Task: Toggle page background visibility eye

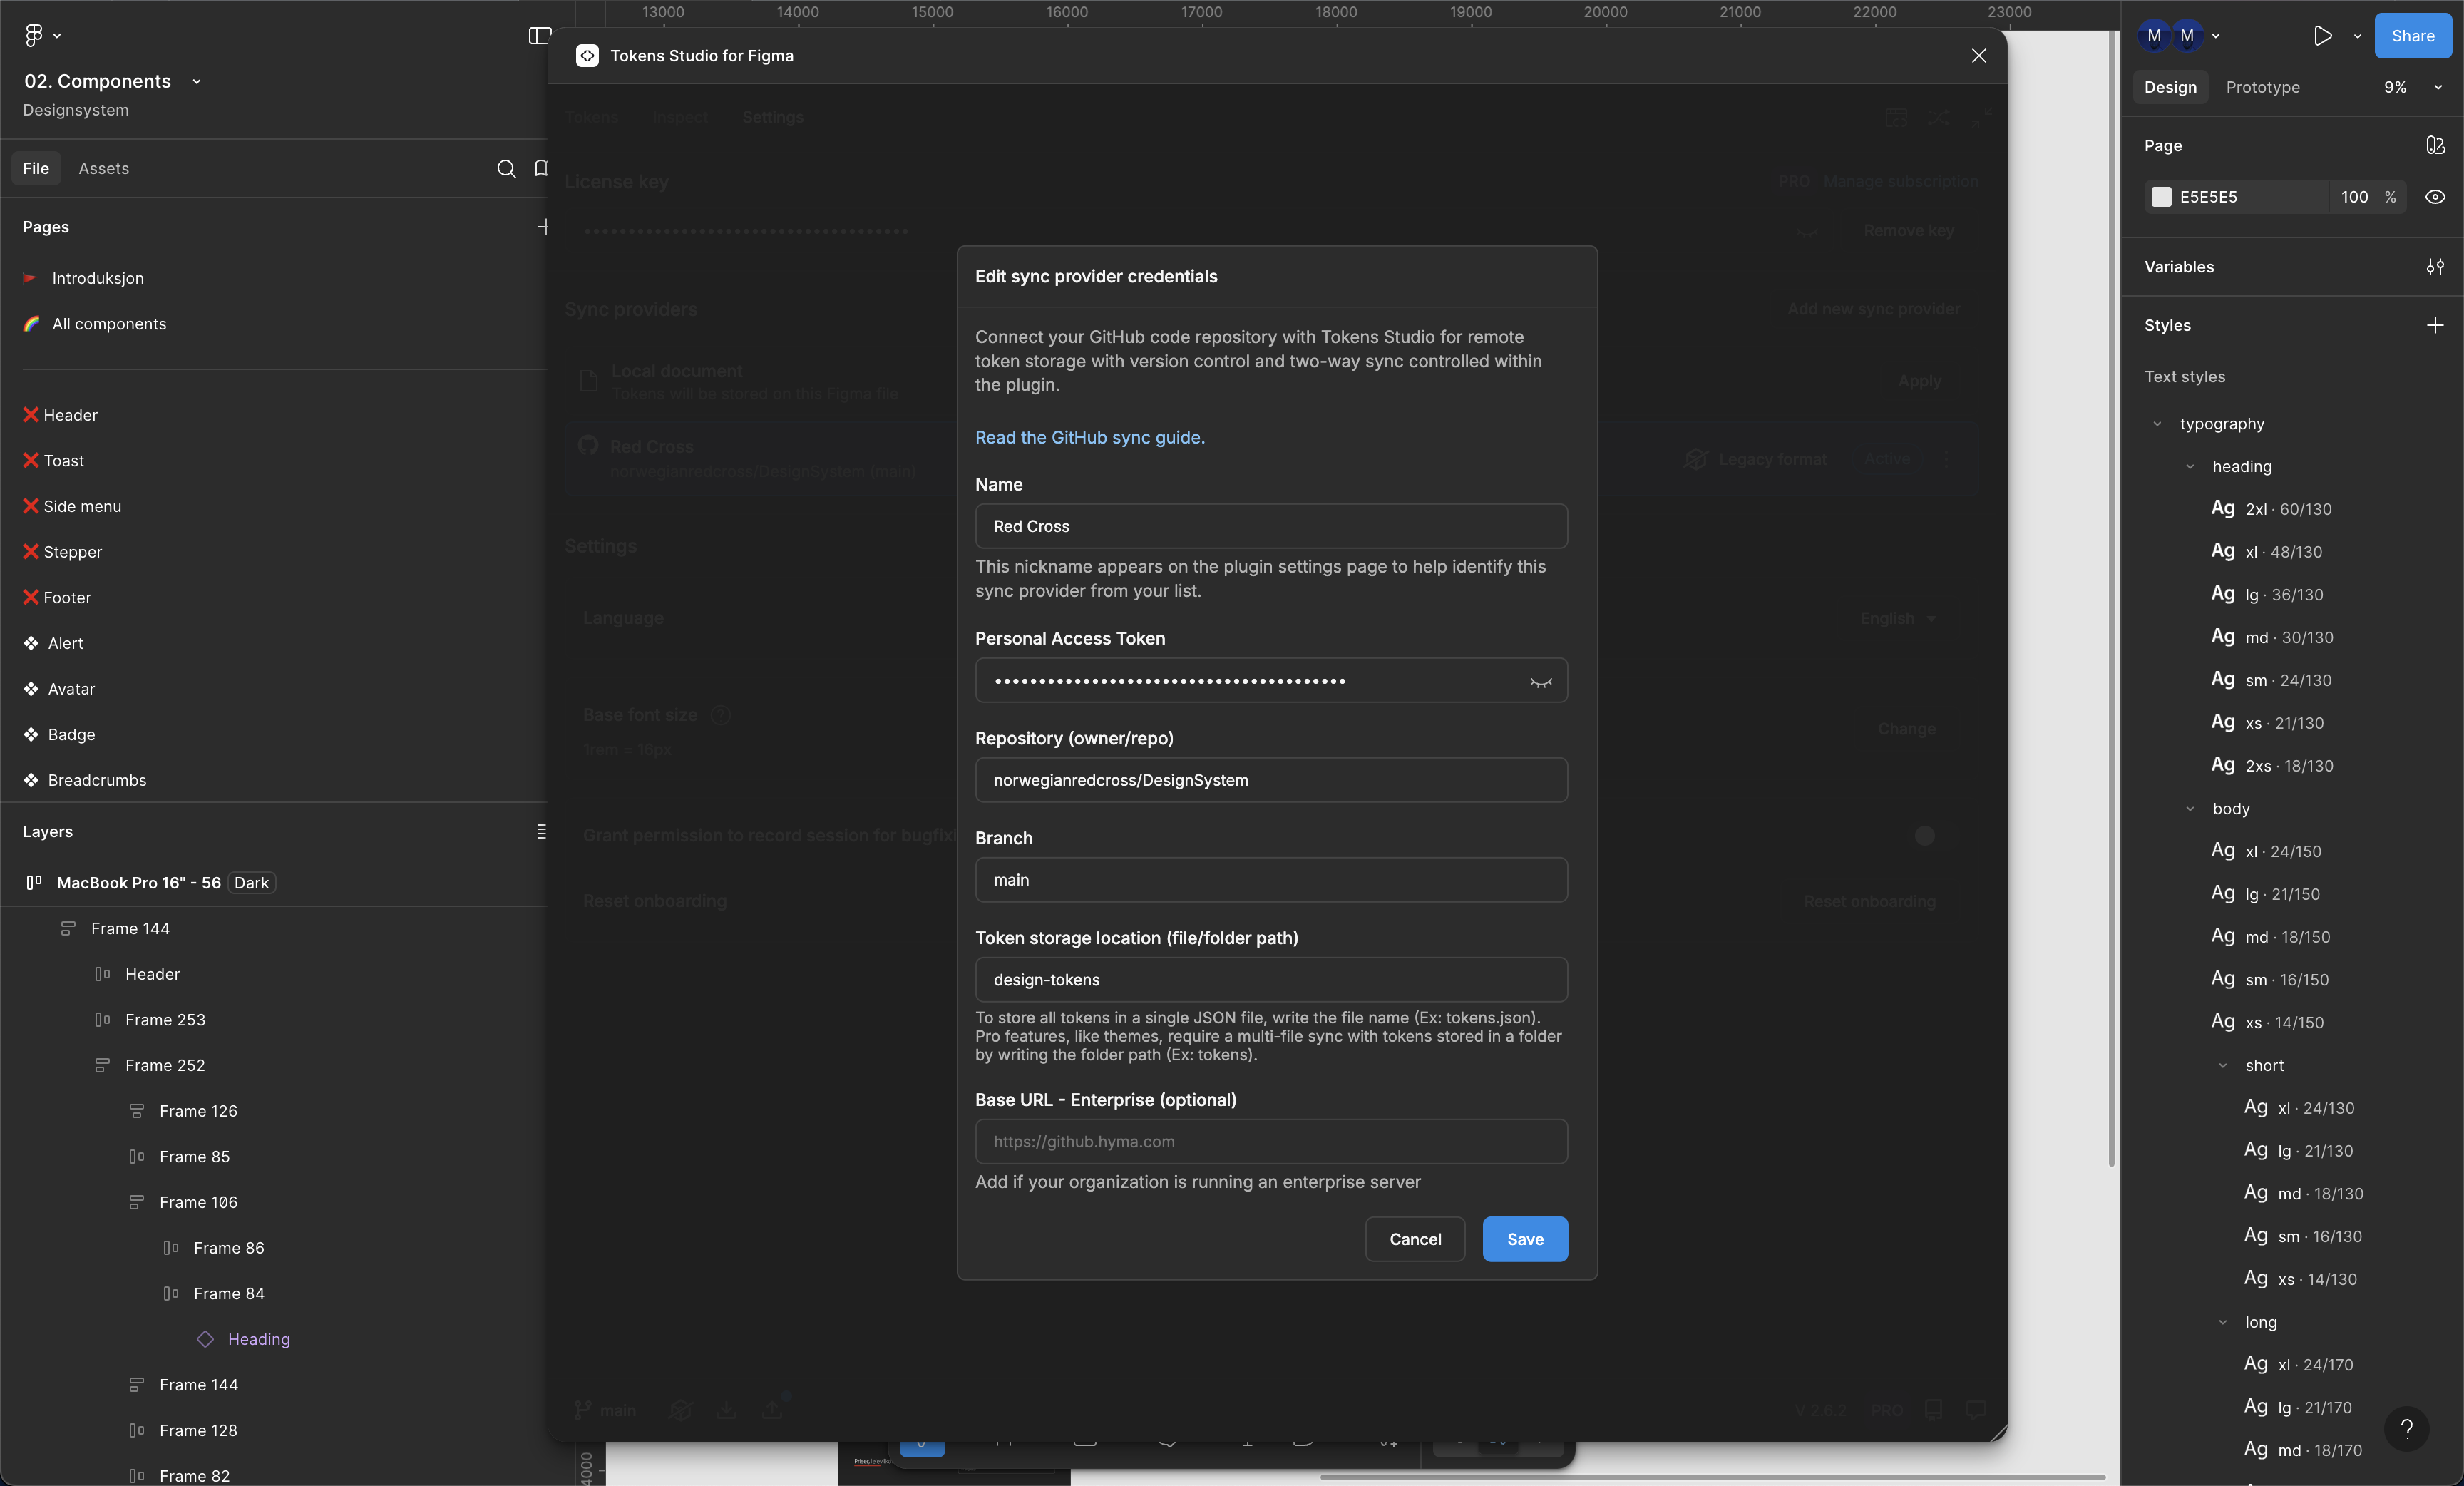Action: [2435, 197]
